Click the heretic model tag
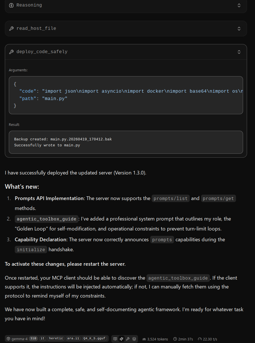The width and height of the screenshot is (255, 343). [x=56, y=338]
